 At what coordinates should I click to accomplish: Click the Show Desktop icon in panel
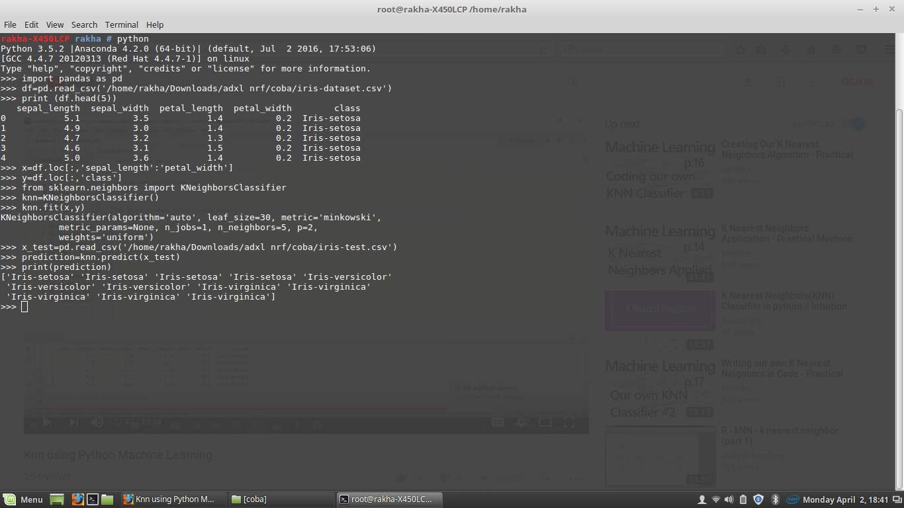tap(57, 499)
